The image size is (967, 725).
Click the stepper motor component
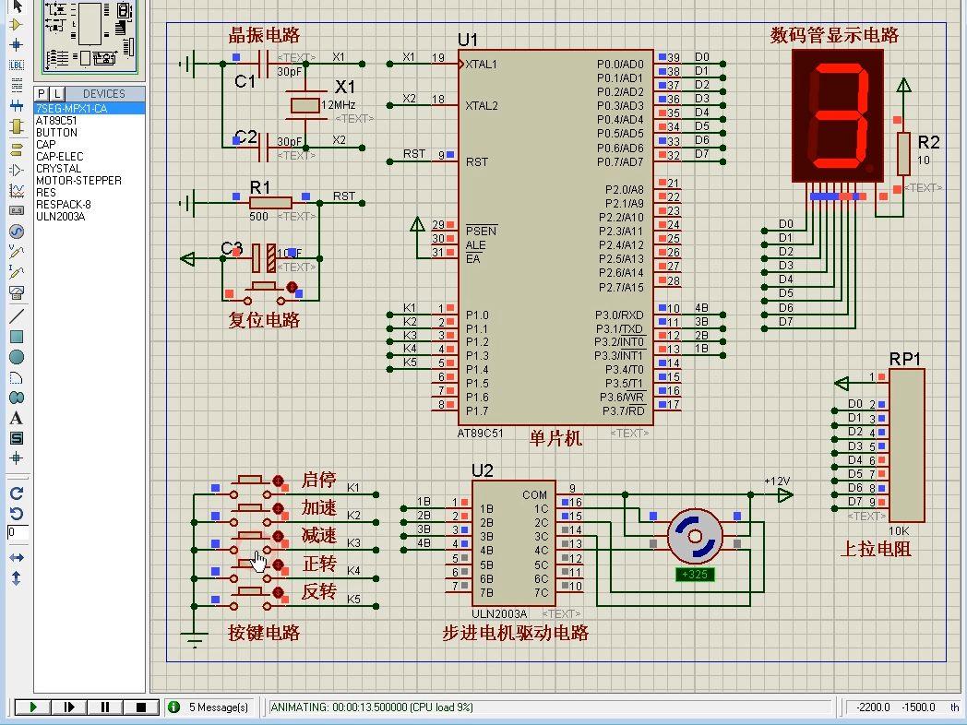695,536
